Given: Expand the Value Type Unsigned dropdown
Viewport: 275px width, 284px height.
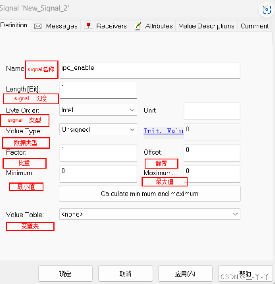Looking at the screenshot, I should click(x=98, y=129).
